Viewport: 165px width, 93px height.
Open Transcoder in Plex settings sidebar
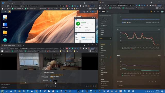pos(103,67)
